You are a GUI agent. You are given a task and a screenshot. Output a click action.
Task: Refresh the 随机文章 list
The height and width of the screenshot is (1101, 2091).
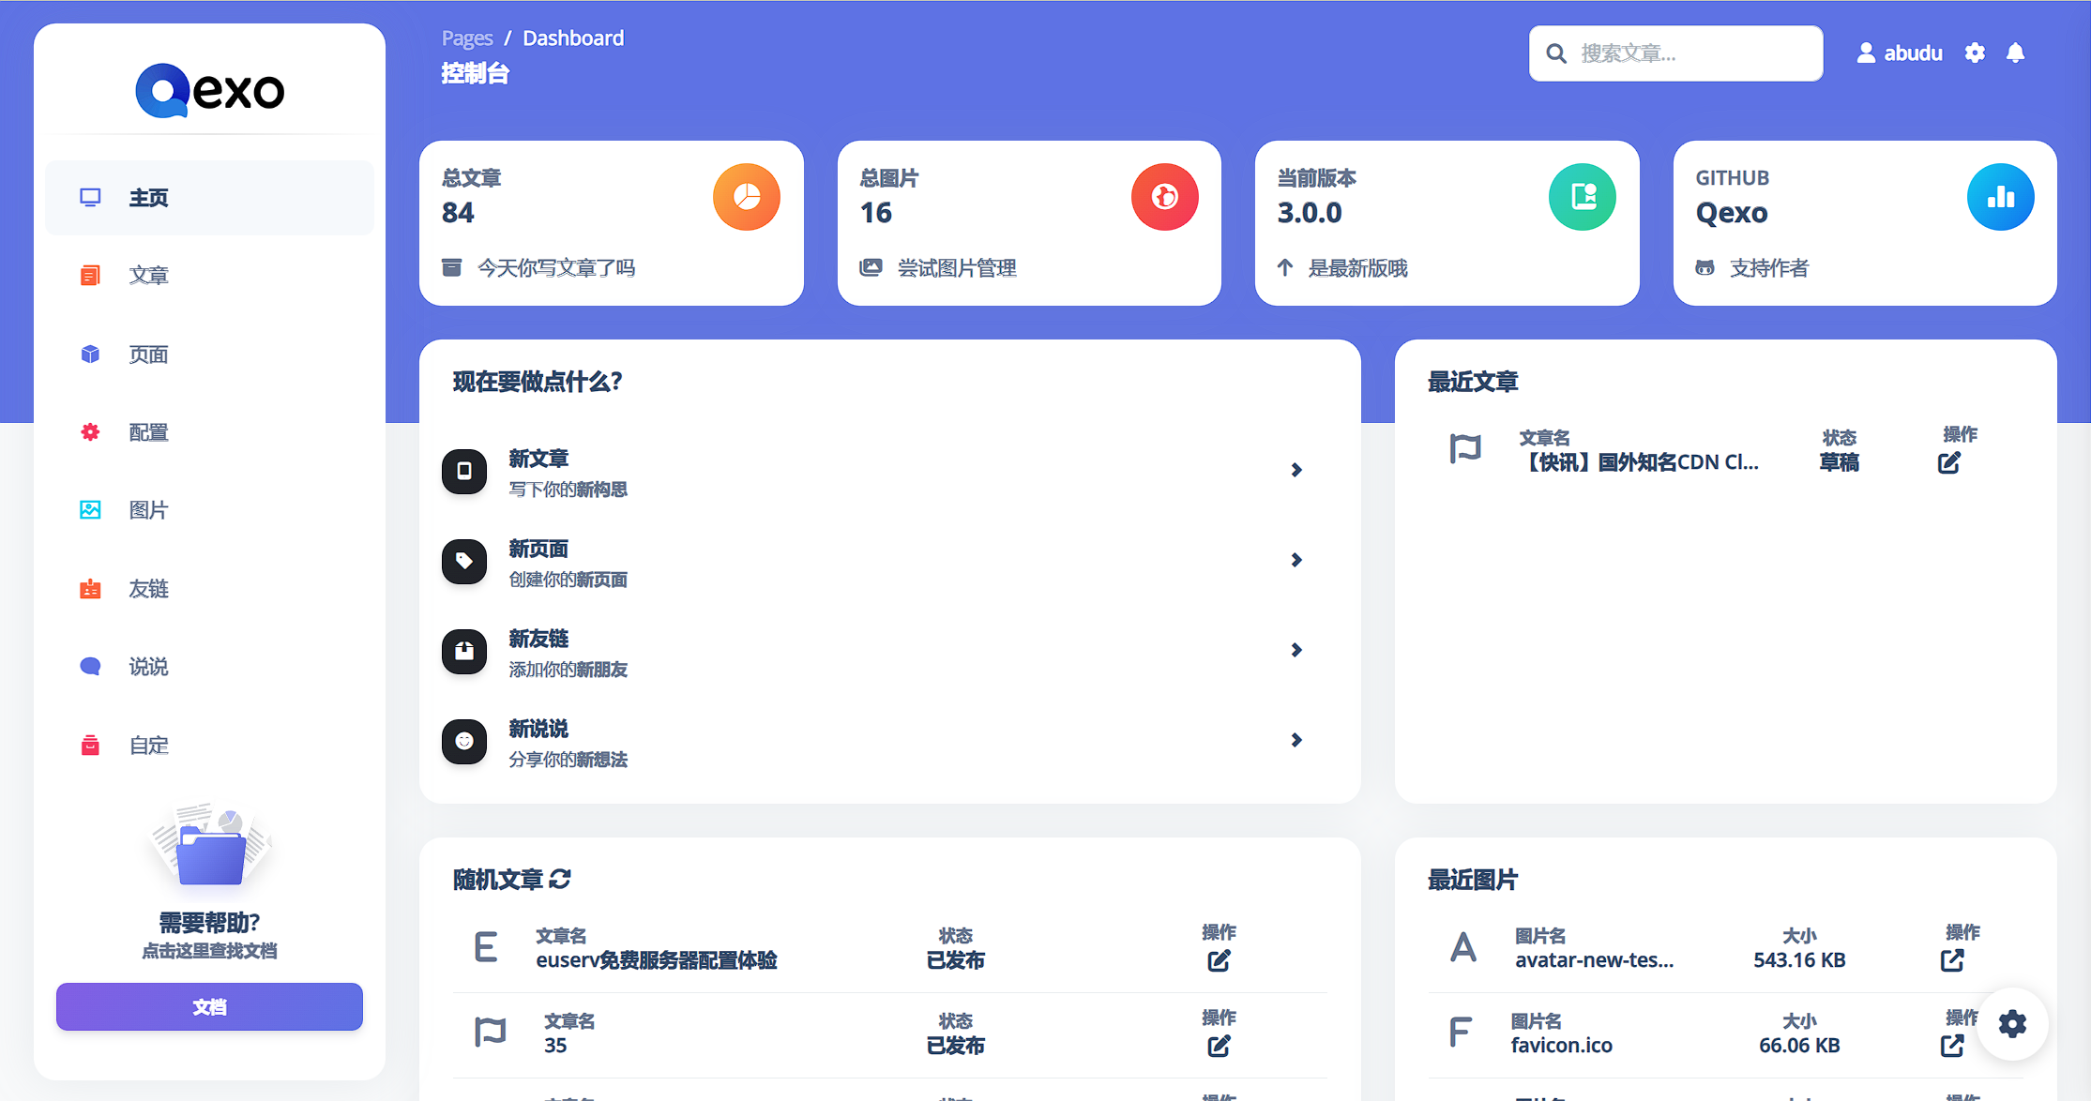tap(560, 880)
